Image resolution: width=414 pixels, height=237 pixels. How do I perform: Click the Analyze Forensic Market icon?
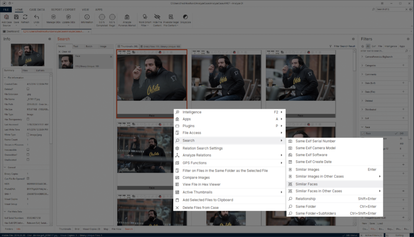[127, 17]
